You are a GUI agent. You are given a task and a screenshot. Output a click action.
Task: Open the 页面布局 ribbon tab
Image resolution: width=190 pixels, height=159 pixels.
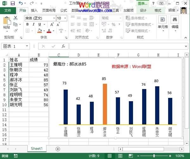[x=49, y=10]
